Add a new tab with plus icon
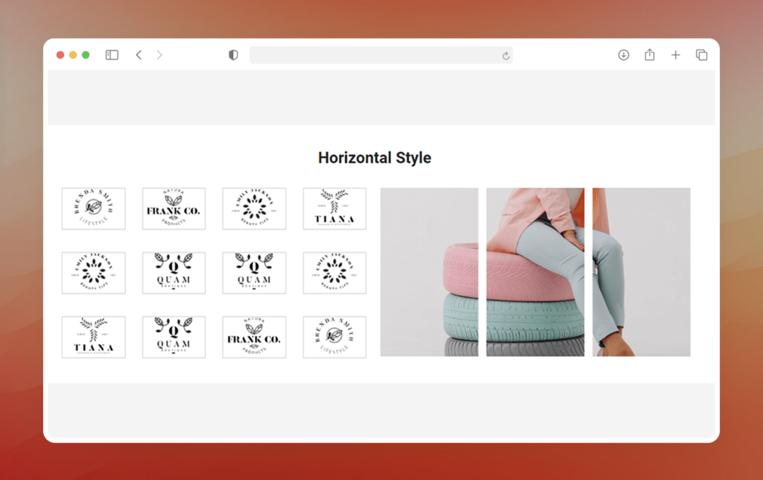The height and width of the screenshot is (480, 763). click(x=675, y=55)
